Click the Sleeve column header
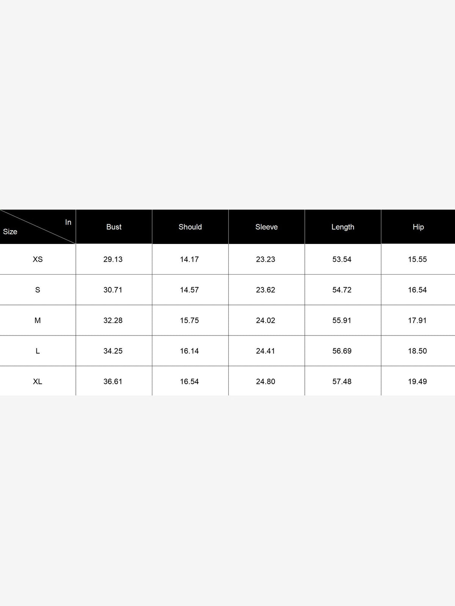 click(x=266, y=227)
